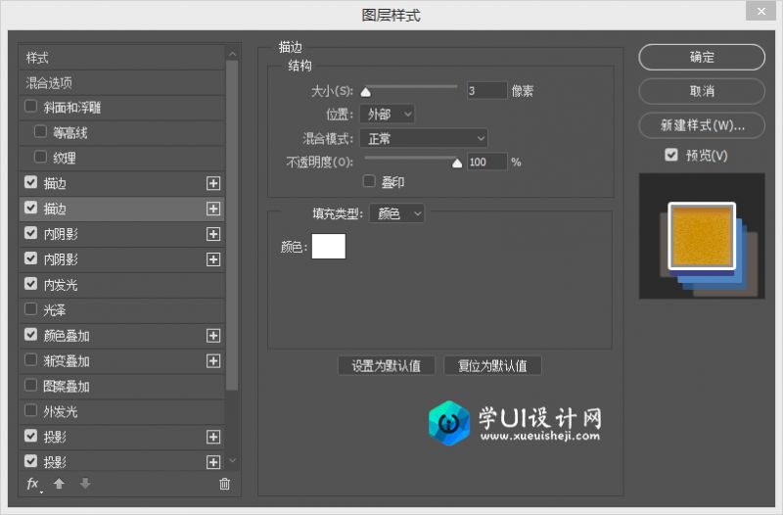Click the 确定 button
The image size is (783, 515).
coord(702,58)
